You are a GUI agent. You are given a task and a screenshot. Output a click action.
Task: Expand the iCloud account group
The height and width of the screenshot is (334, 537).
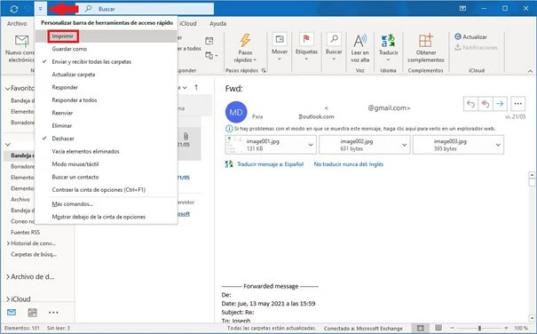[7, 299]
